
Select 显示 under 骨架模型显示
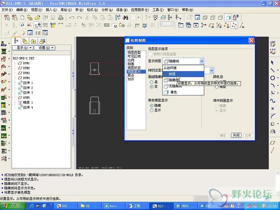152,110
